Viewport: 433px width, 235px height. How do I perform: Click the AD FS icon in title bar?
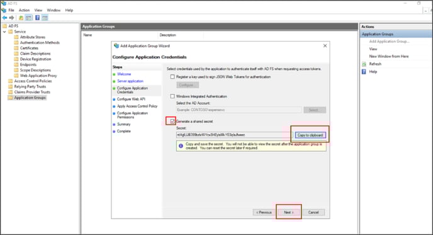[x=4, y=3]
